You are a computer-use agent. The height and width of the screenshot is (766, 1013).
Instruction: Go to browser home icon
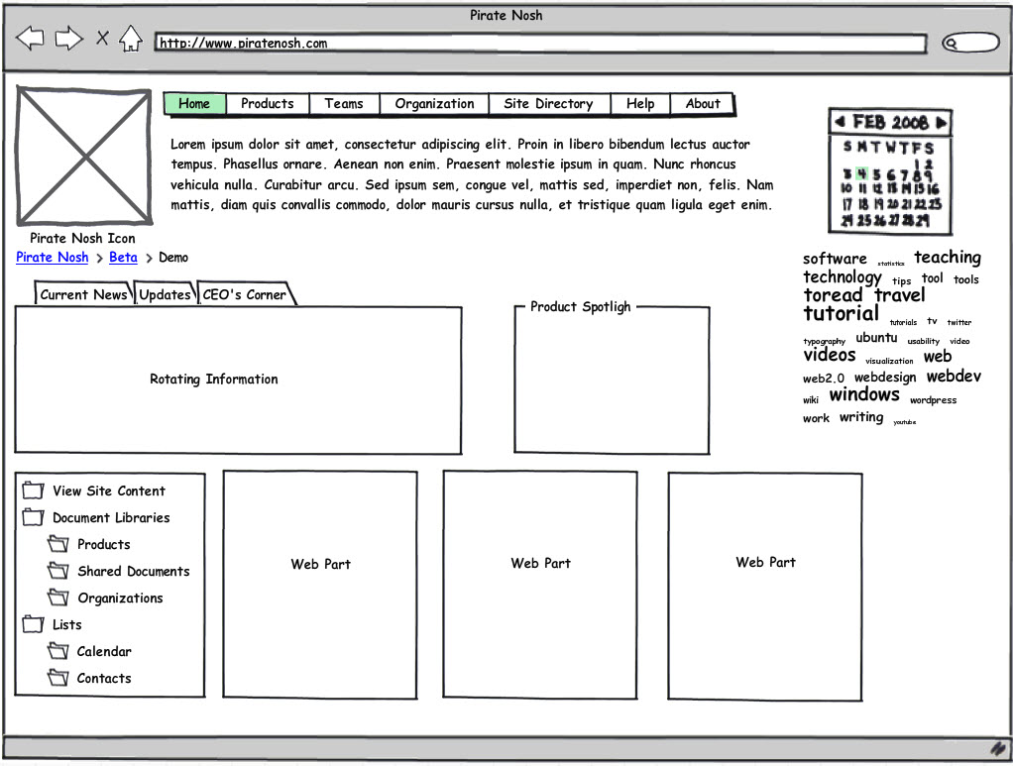[x=131, y=39]
